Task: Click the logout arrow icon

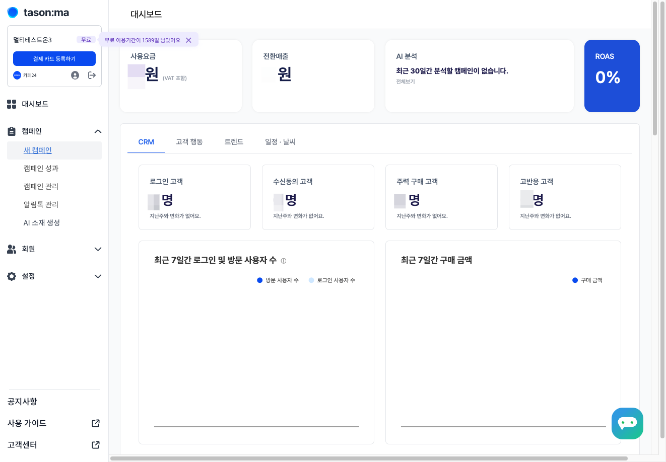Action: (92, 75)
